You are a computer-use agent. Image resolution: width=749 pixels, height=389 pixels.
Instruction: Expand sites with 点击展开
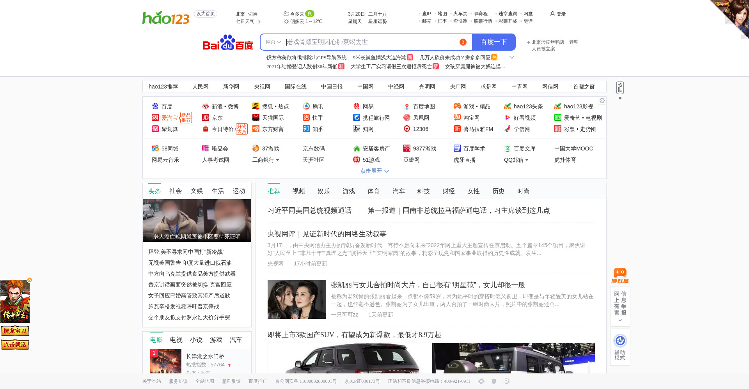[374, 171]
